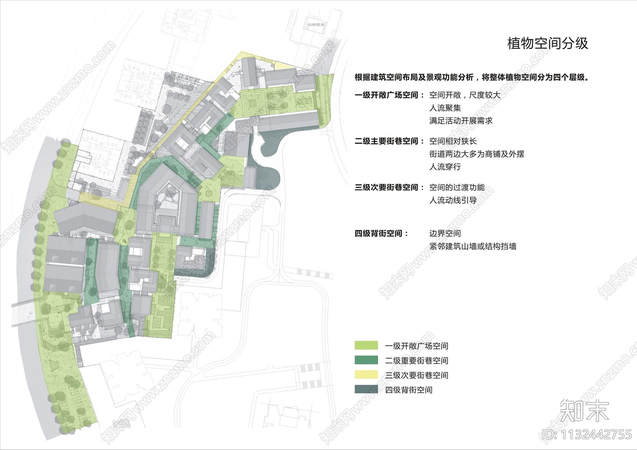Click the bold heading 三级次要街巷空间：
This screenshot has width=637, height=450.
(390, 187)
